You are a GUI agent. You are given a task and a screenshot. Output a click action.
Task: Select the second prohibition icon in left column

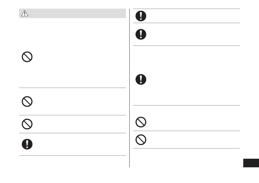tap(27, 101)
